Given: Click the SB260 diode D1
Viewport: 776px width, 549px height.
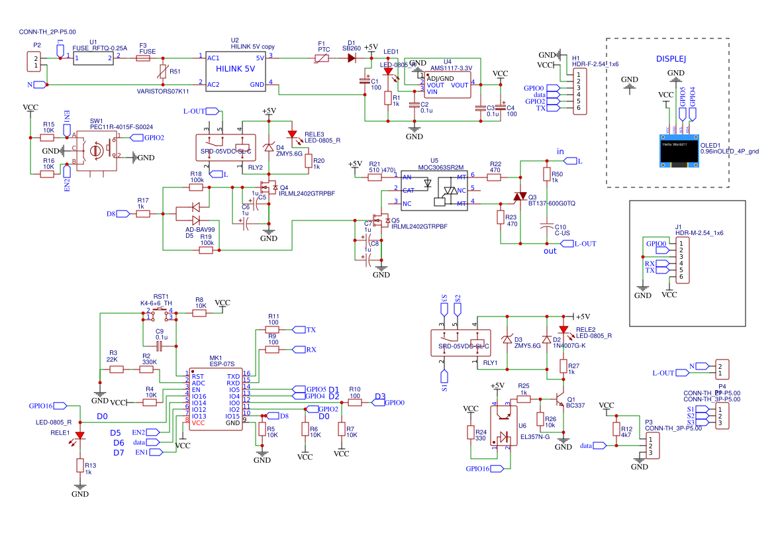Looking at the screenshot, I should point(352,58).
